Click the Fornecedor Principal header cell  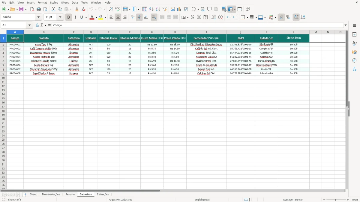(x=206, y=38)
